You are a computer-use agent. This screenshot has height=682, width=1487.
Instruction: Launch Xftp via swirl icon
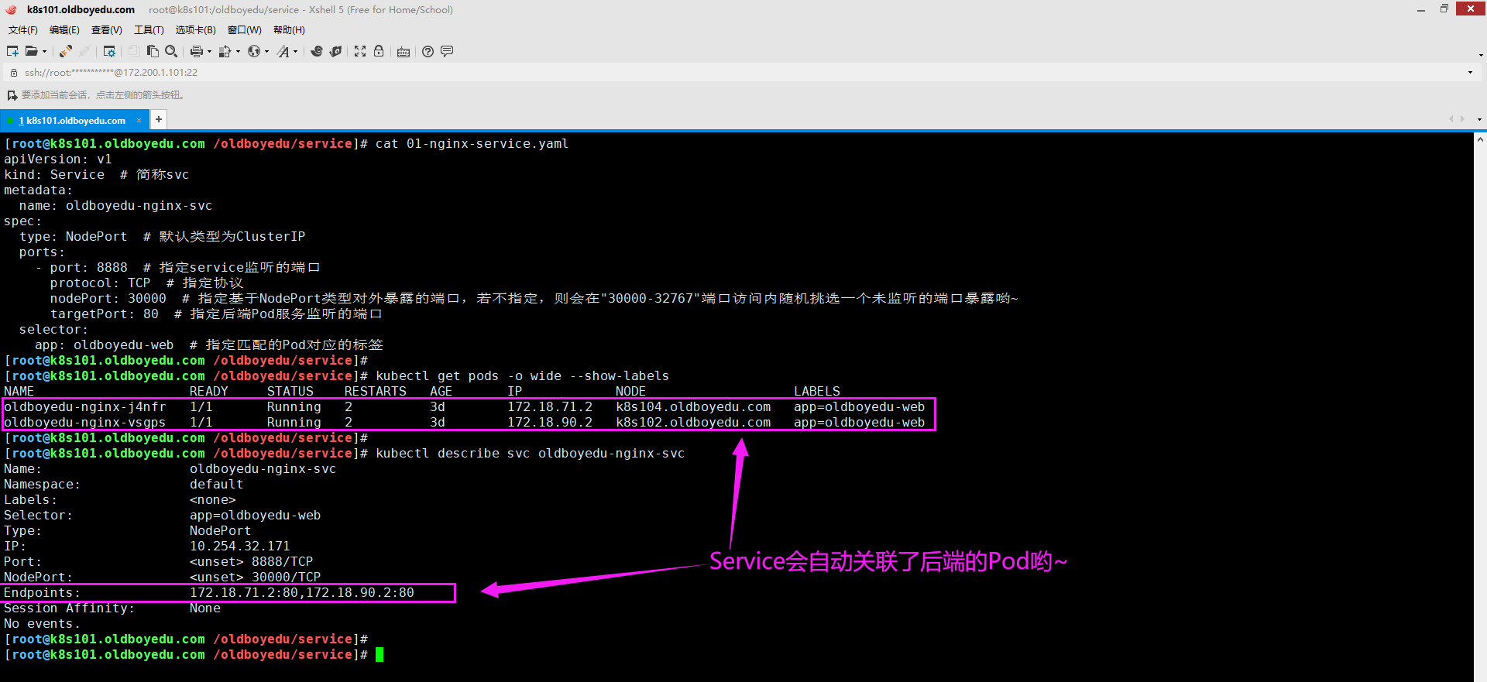[x=317, y=51]
